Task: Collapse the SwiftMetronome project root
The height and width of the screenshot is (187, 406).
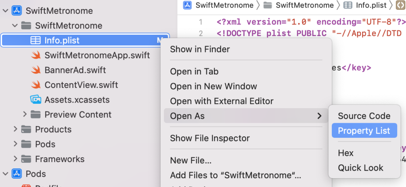Action: click(x=5, y=11)
